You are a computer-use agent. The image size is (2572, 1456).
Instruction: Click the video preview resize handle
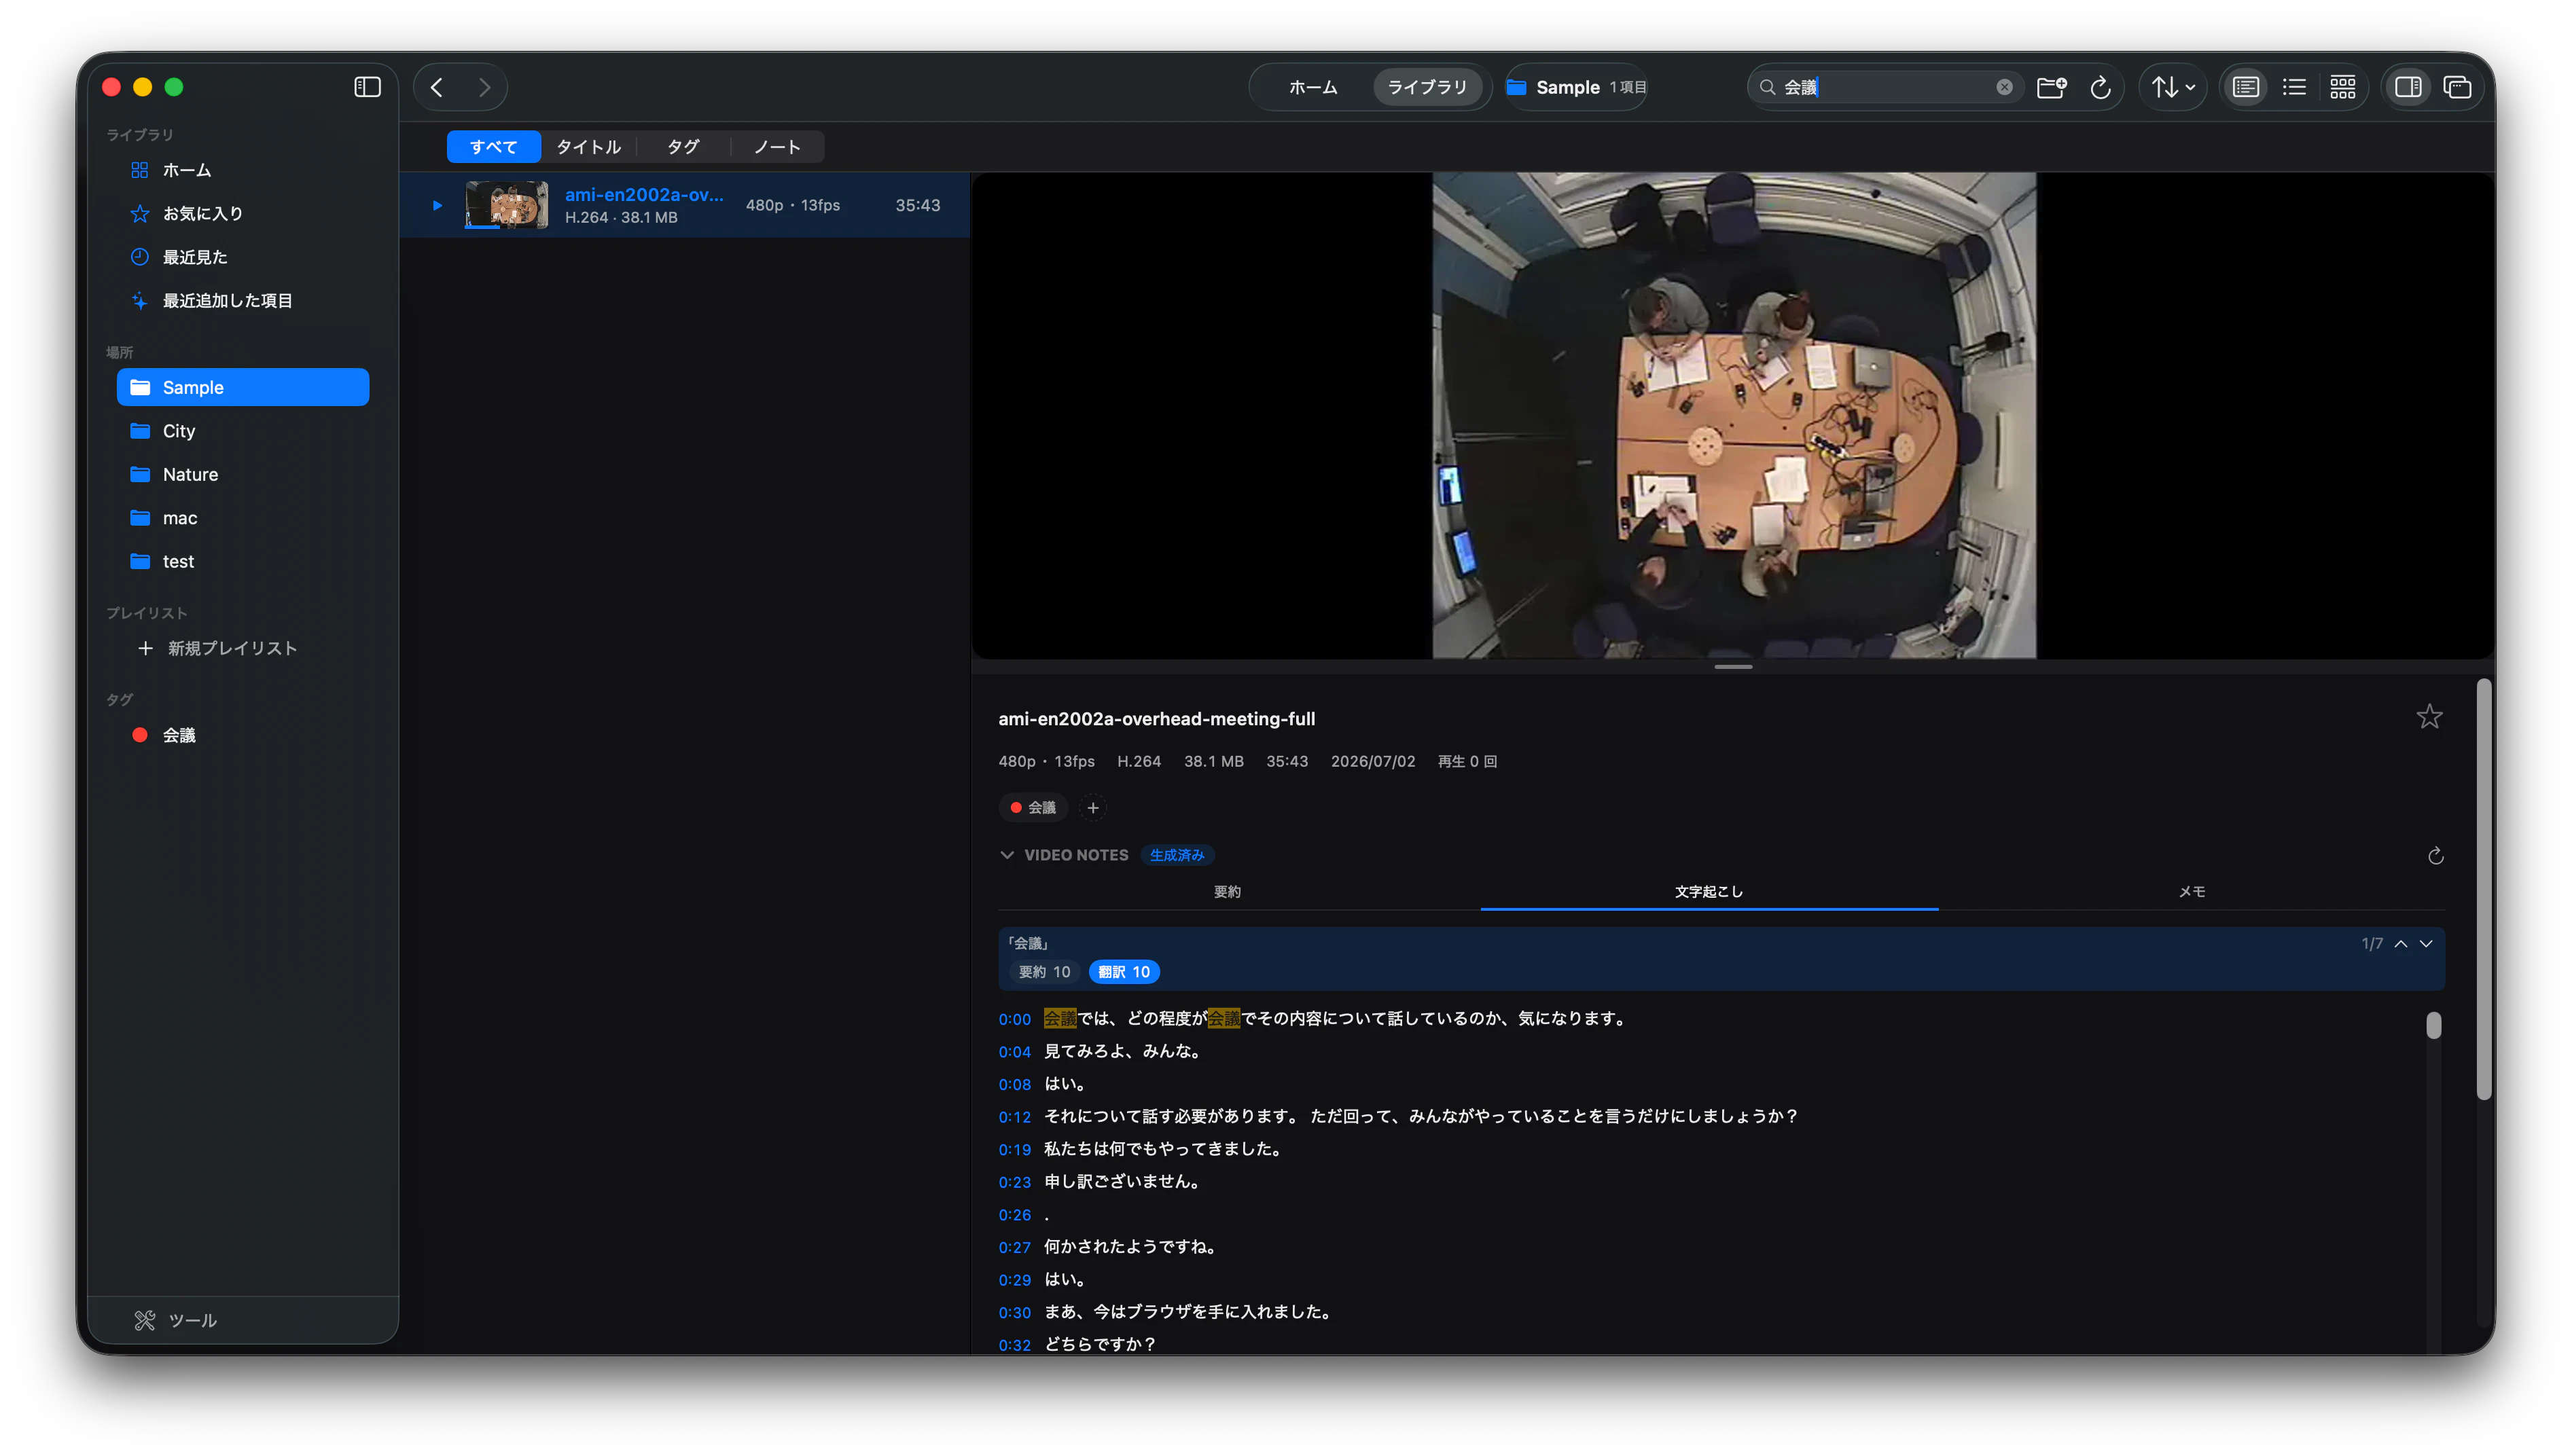1733,666
